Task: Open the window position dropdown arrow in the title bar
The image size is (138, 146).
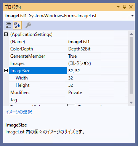Action: coord(118,7)
